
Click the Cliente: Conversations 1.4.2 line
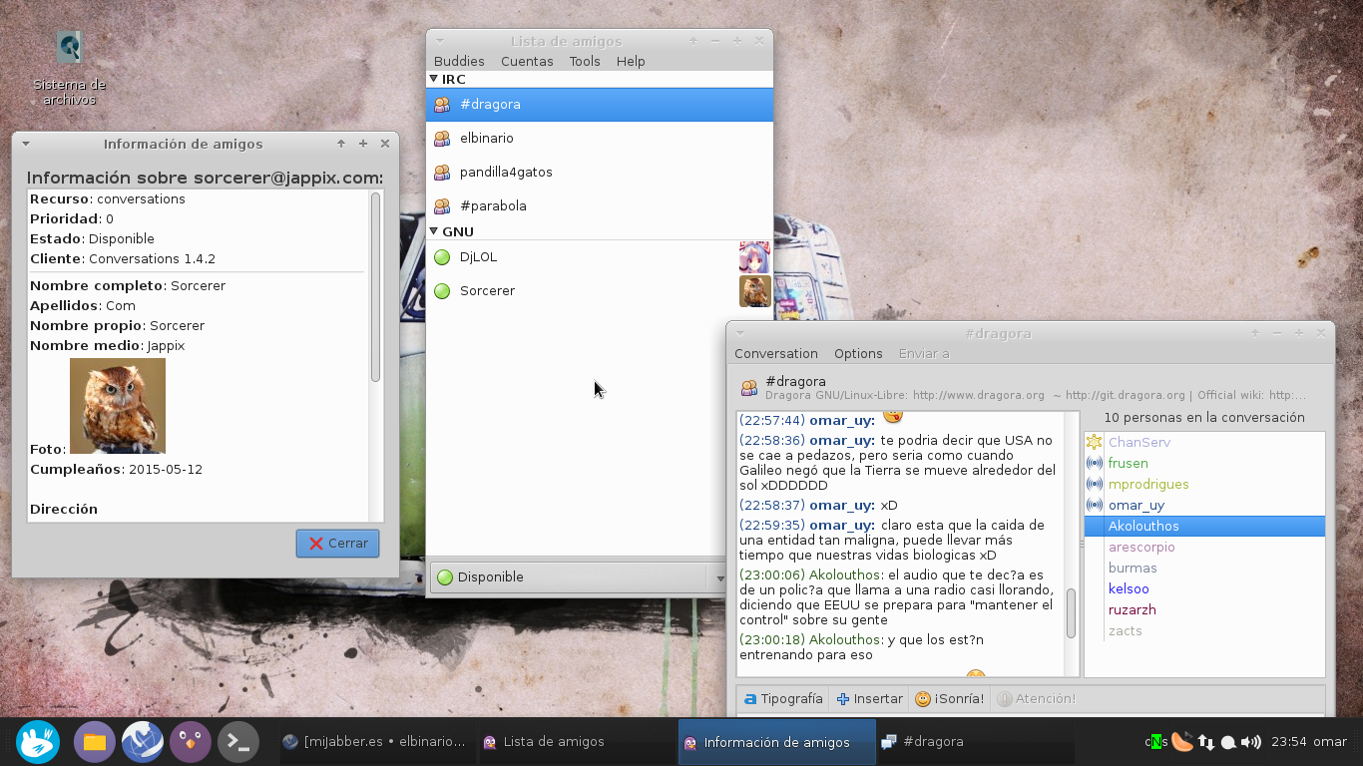[123, 258]
